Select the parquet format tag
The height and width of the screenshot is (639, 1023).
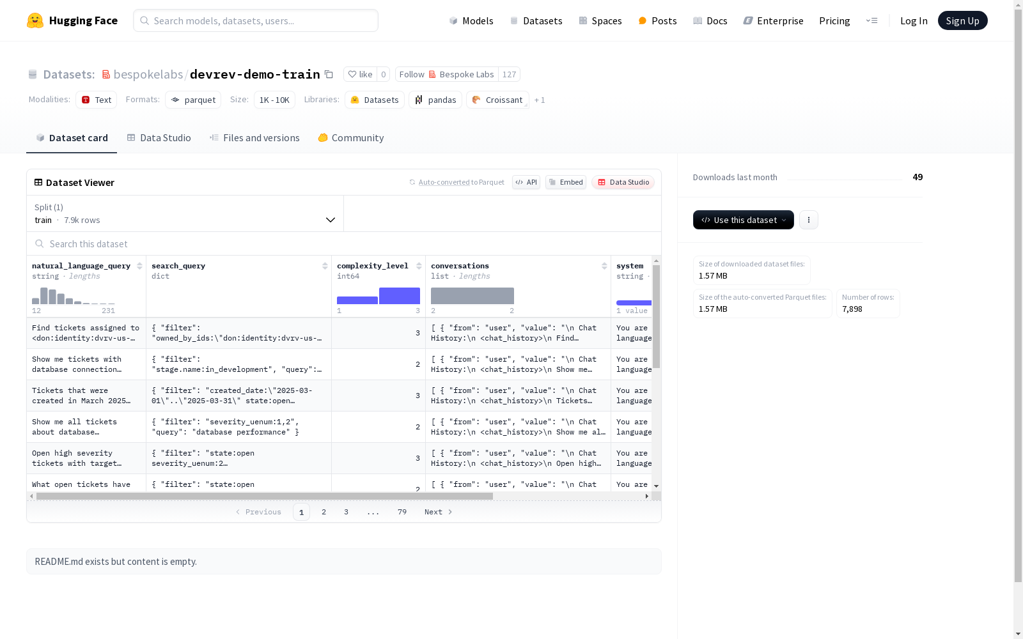coord(193,100)
